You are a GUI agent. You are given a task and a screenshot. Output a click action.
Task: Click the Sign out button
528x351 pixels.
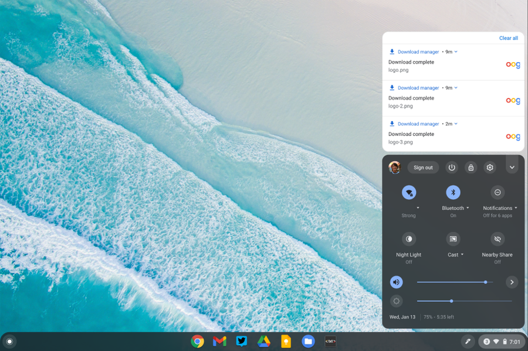tap(423, 168)
